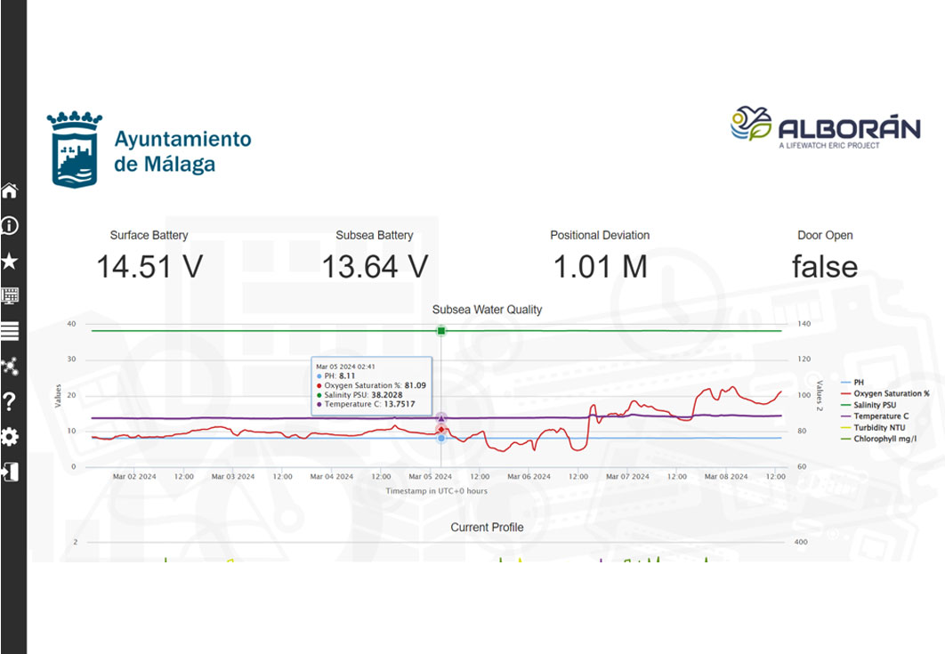Open the list lines sidebar icon
This screenshot has width=945, height=654.
10,331
